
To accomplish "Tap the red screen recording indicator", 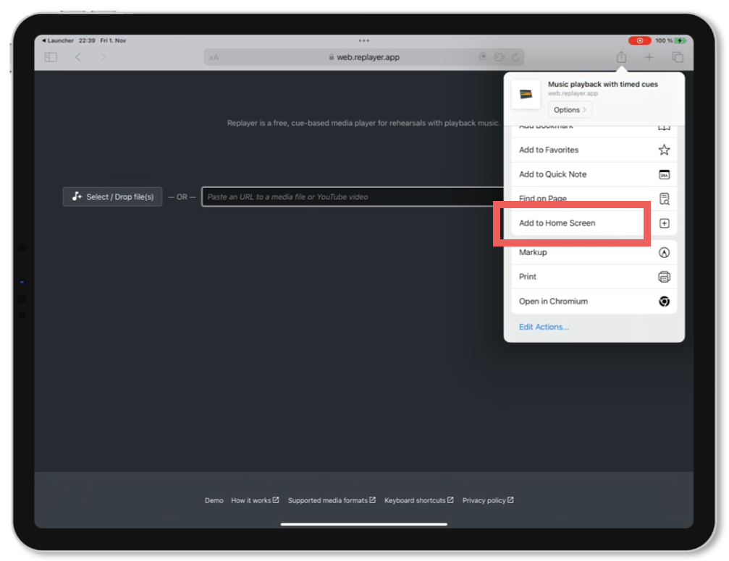I will pos(639,41).
